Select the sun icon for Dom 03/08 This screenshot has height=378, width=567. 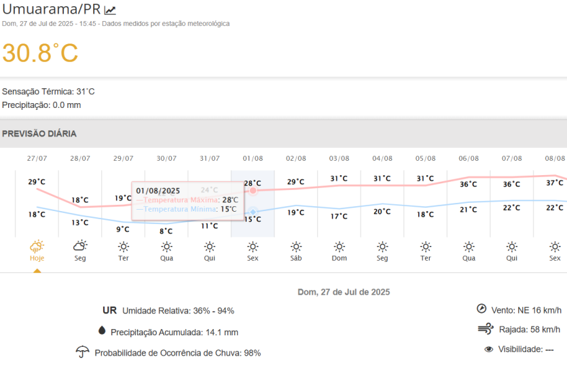(339, 246)
